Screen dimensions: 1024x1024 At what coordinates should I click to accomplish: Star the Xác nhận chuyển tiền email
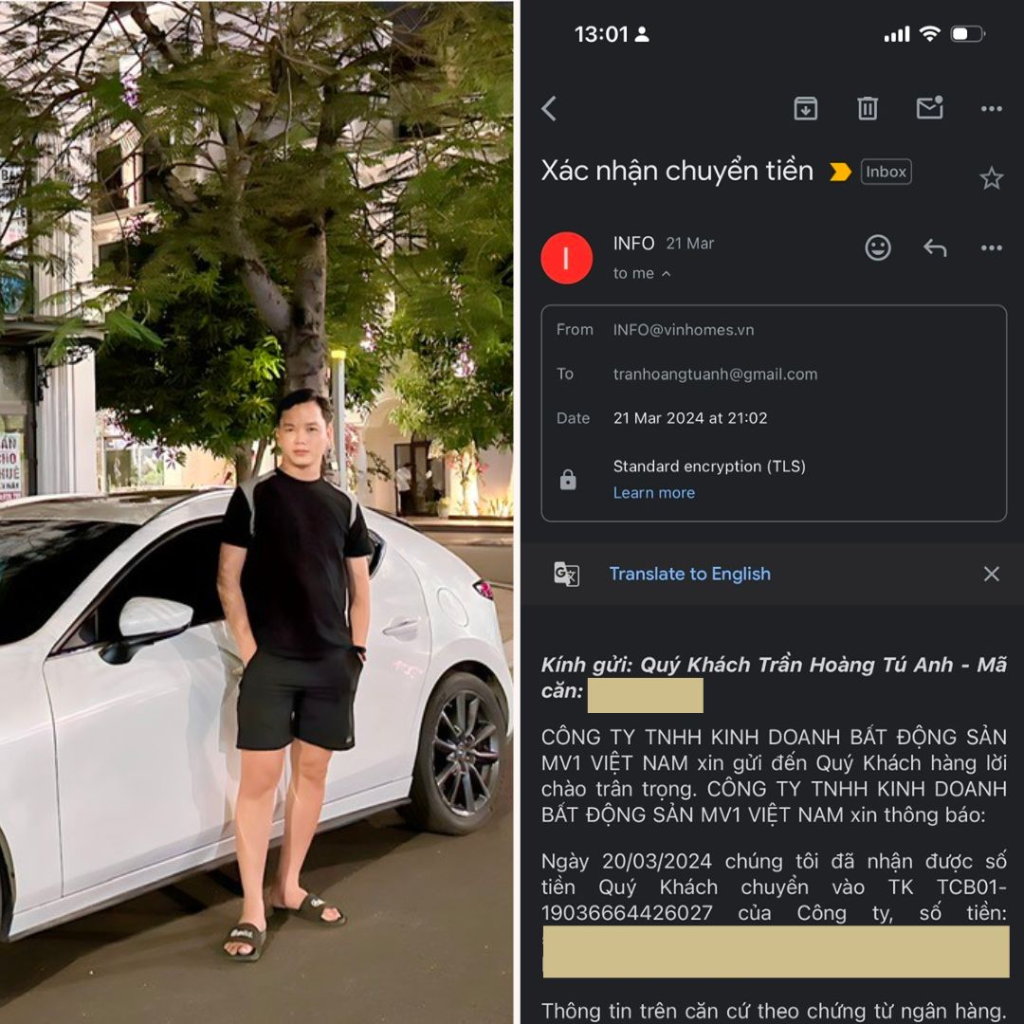pos(992,177)
